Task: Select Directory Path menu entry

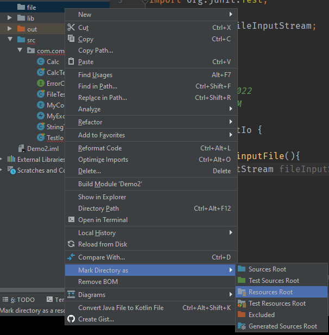Action: (151, 208)
